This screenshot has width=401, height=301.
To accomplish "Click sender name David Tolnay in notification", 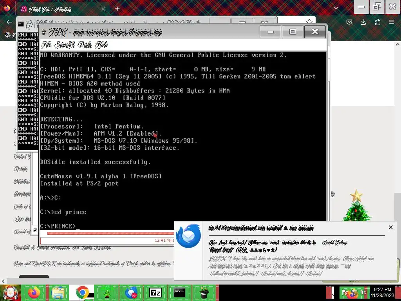I will click(x=334, y=242).
